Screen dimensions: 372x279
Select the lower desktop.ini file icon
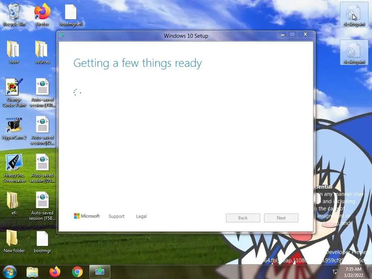point(354,52)
